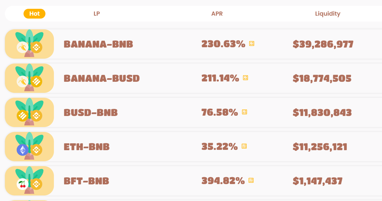
Task: Click the calculator icon beside 76.58%
Action: 244,112
